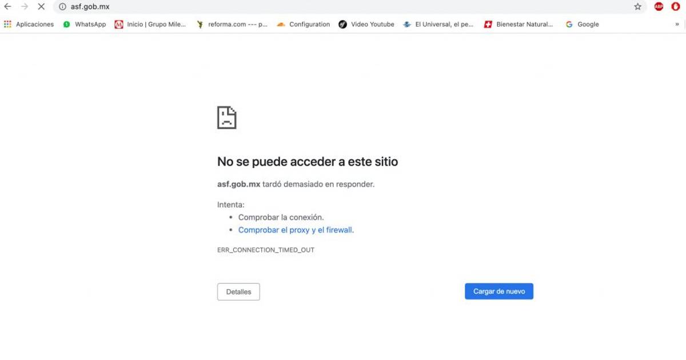The image size is (686, 360).
Task: Open the Inicio | Grupo Milenio bookmark
Action: click(150, 25)
